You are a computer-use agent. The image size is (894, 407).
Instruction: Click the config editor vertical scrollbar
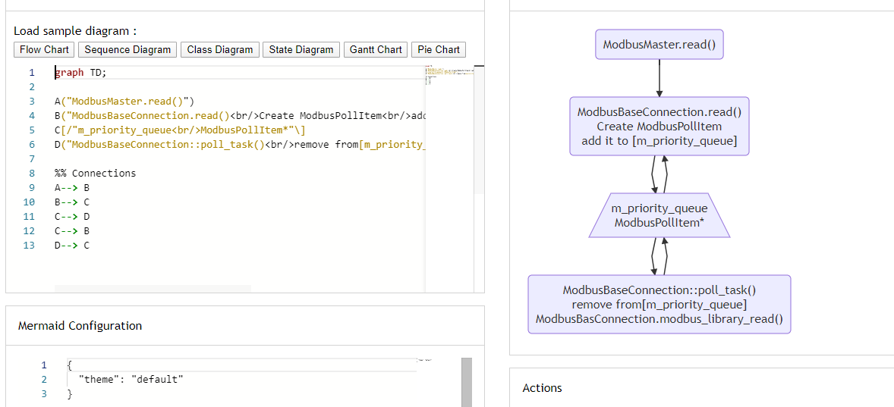click(x=467, y=382)
